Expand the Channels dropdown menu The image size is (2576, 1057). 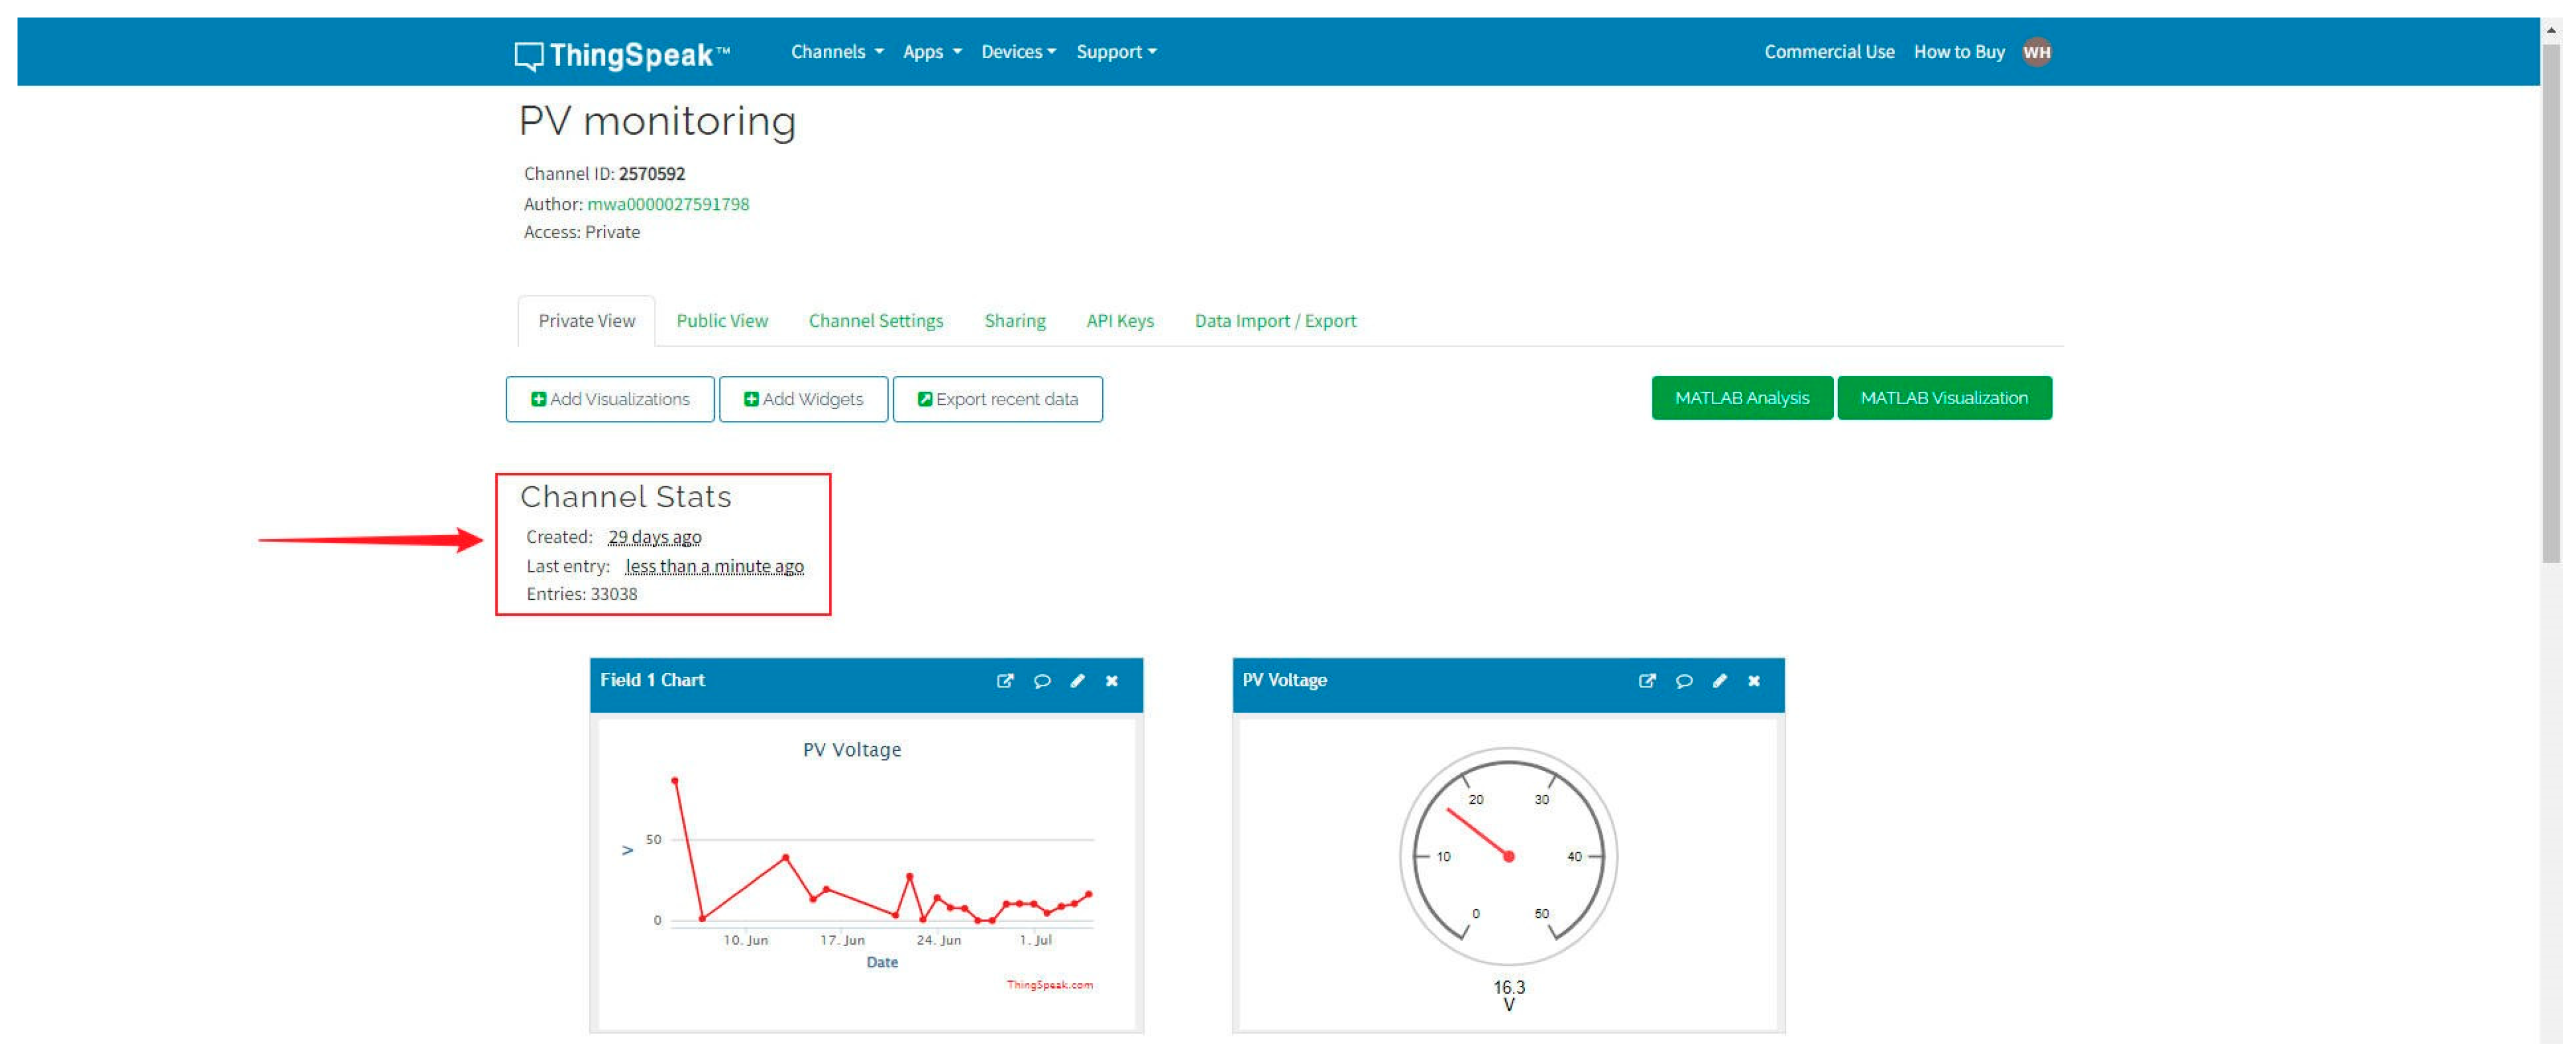point(836,52)
